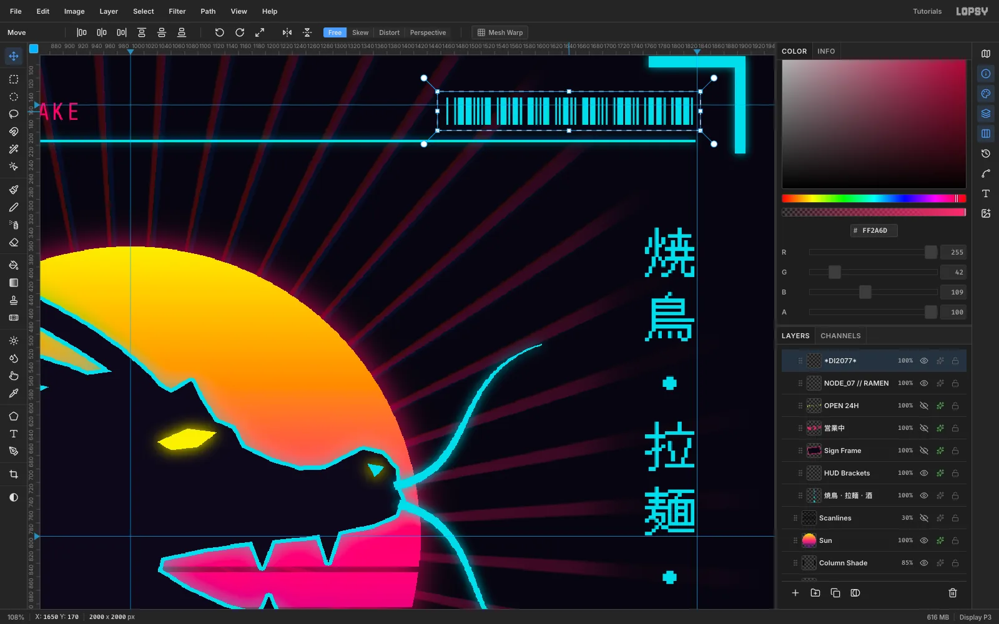Click the Display P3 status entry
Viewport: 999px width, 624px height.
click(x=975, y=617)
